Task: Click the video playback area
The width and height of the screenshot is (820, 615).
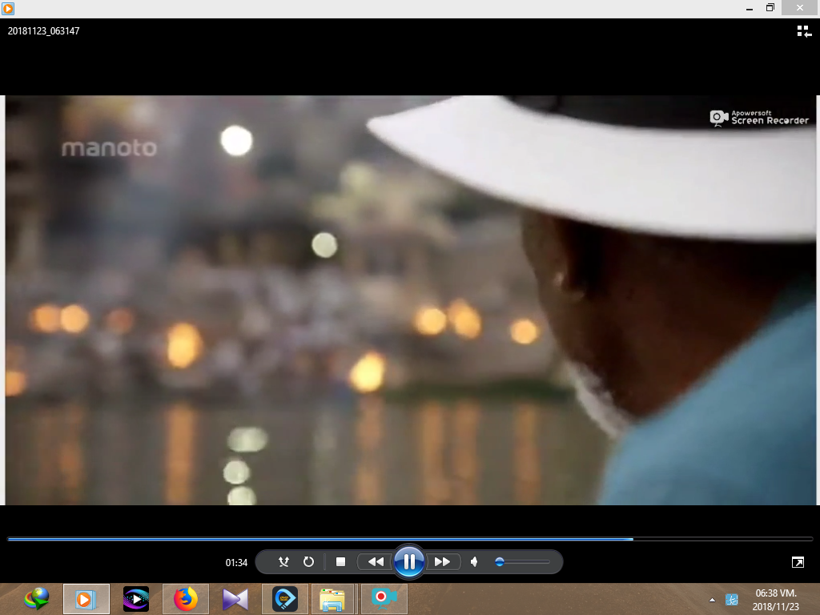Action: point(410,300)
